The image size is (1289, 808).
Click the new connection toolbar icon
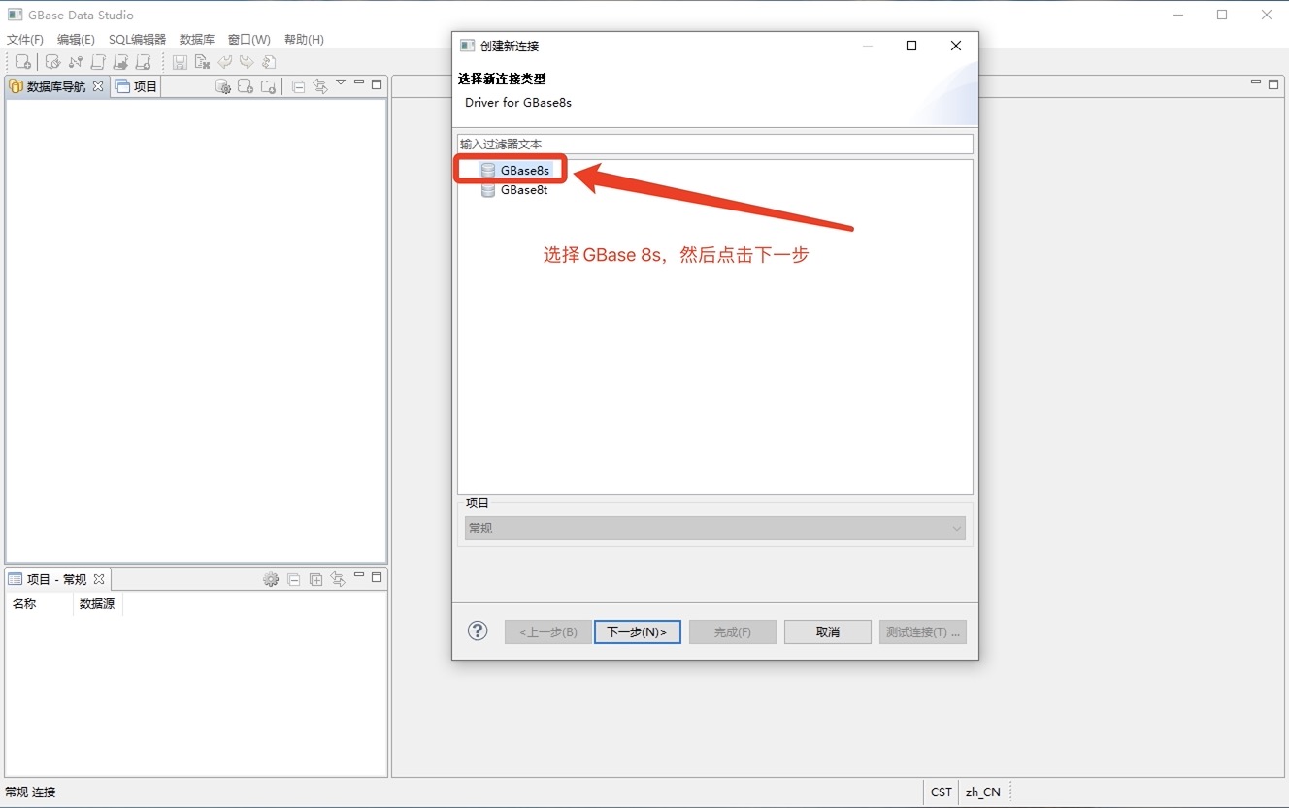[23, 62]
